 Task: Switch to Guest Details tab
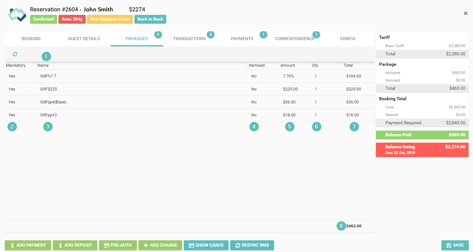(x=84, y=39)
